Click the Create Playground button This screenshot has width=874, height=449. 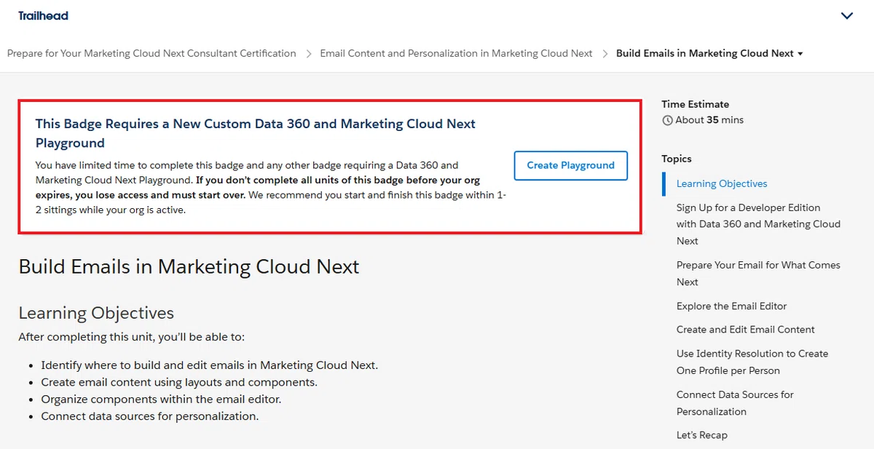click(x=571, y=165)
